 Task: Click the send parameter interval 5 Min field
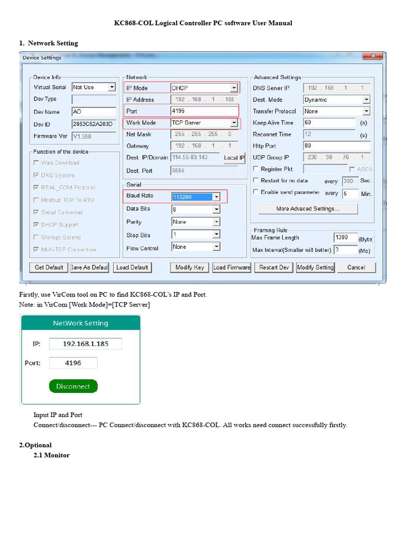(350, 194)
